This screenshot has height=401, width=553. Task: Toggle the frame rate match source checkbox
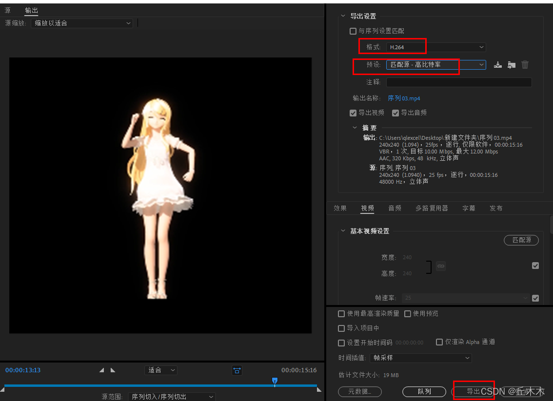click(x=535, y=298)
